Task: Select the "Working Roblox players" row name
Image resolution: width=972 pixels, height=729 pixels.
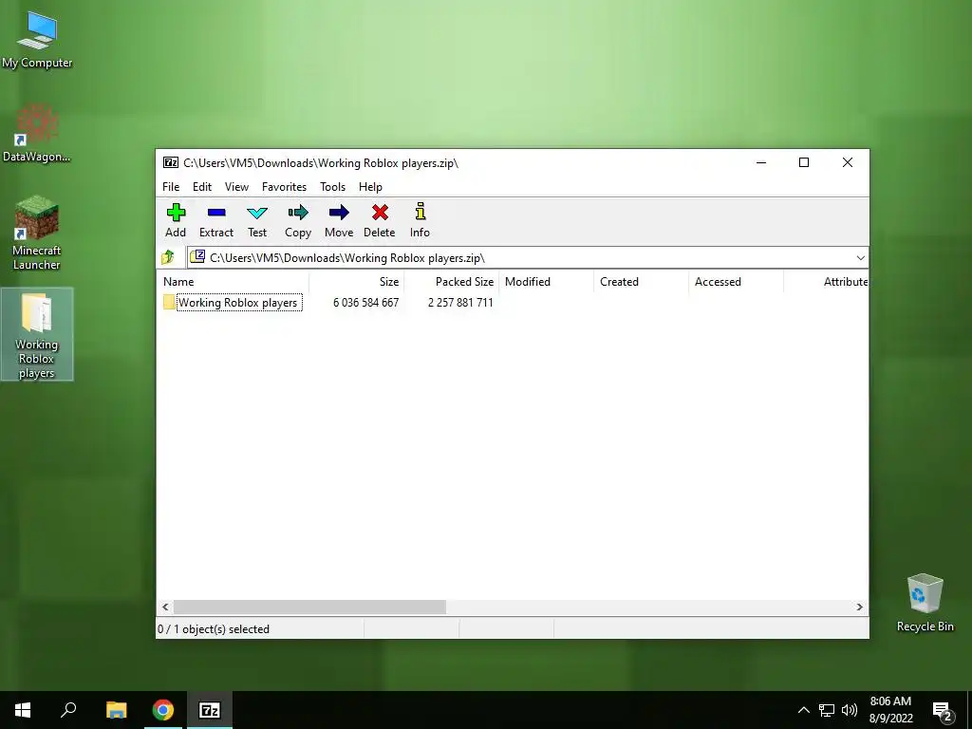Action: tap(238, 303)
